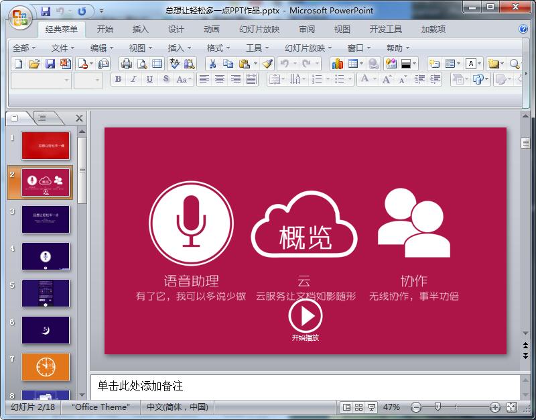Cut with the scissors icon
The width and height of the screenshot is (536, 420).
tap(212, 64)
